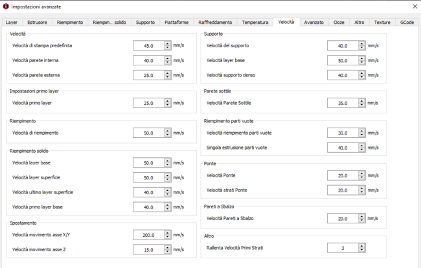Screen dimensions: 421x268
Task: Switch to the Layer tab
Action: pos(12,22)
